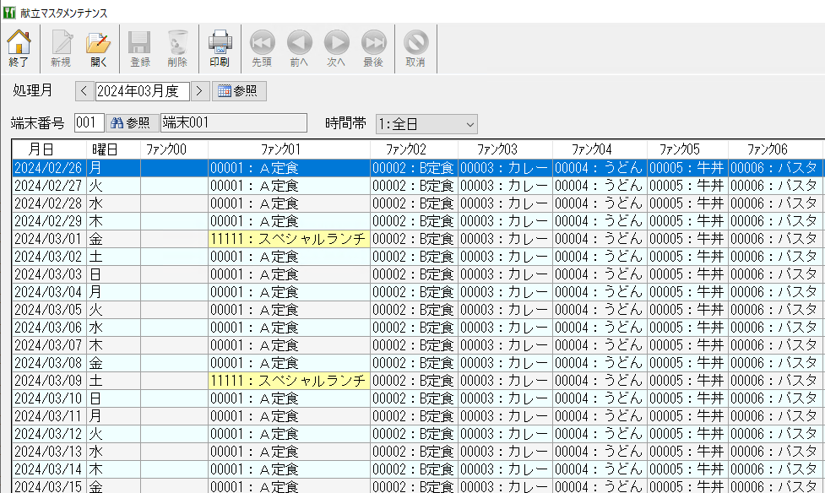Open calendar 参照 button for 処理月
Image resolution: width=825 pixels, height=493 pixels.
coord(239,91)
